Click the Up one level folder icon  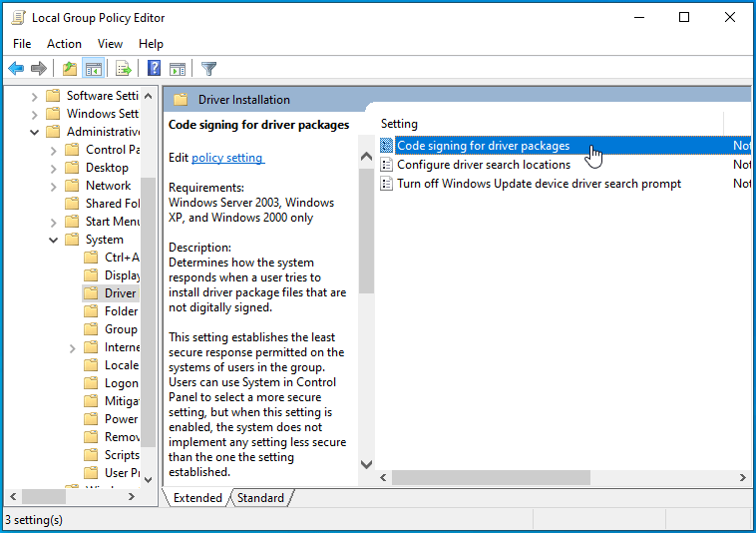point(69,69)
